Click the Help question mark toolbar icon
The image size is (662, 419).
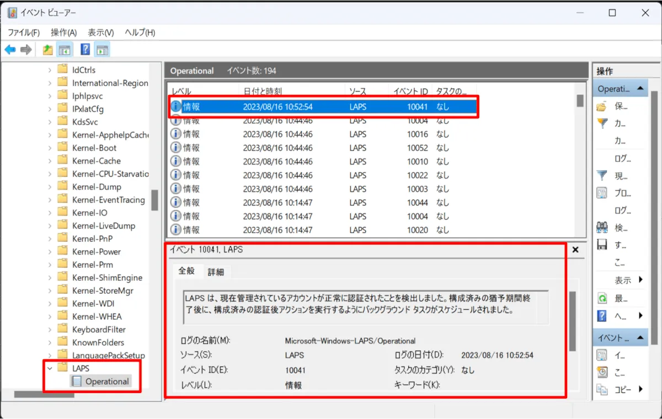click(85, 50)
